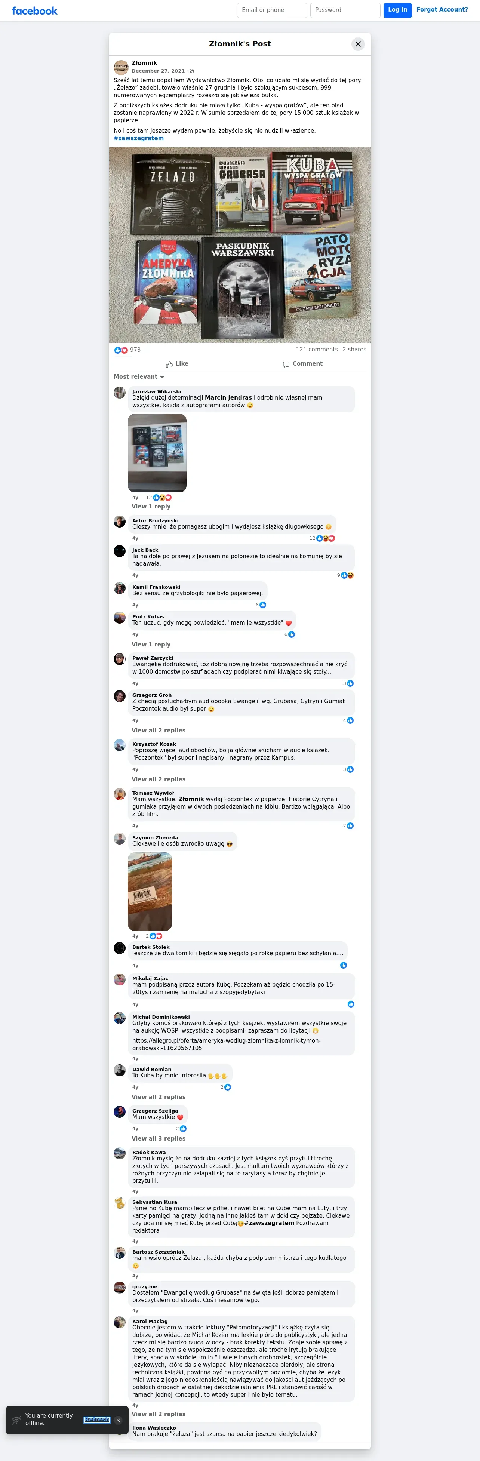The width and height of the screenshot is (480, 1461).
Task: Open Jarosław Wikarski's book photo thumbnail
Action: click(x=157, y=453)
